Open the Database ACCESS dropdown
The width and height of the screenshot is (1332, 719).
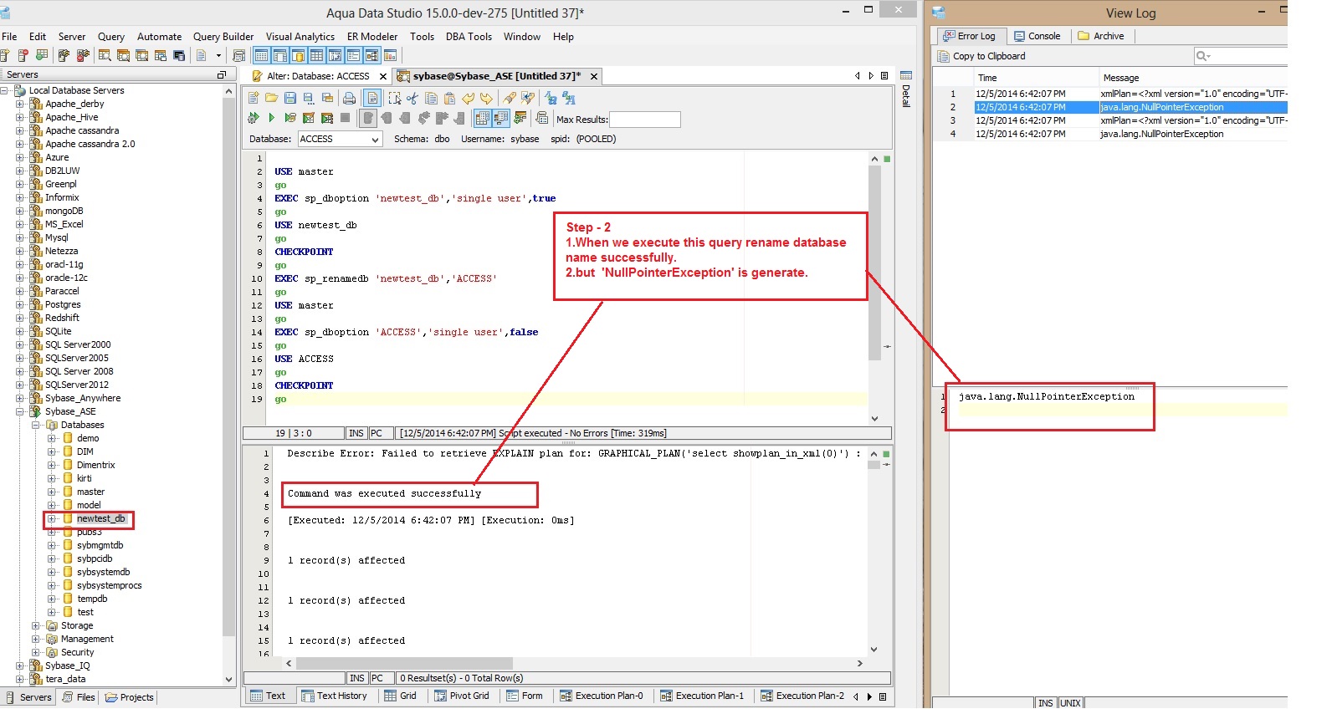tap(374, 139)
